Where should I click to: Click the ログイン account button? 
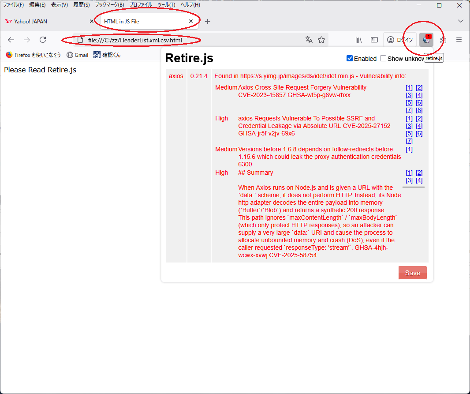pos(399,40)
